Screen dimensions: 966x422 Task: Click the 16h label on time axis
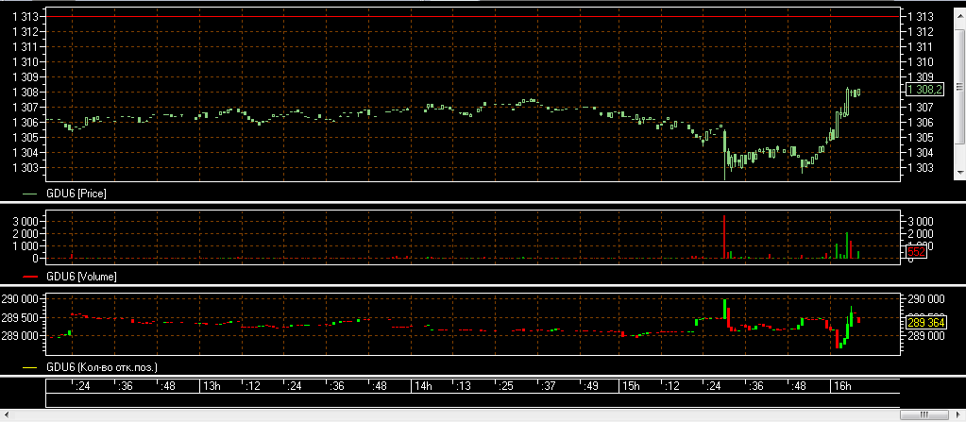click(841, 386)
